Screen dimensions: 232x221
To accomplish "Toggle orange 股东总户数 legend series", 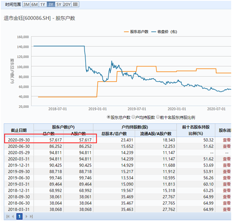I will point(136,32).
